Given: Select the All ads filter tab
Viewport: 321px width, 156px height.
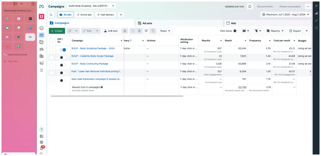Looking at the screenshot, I should (x=65, y=15).
